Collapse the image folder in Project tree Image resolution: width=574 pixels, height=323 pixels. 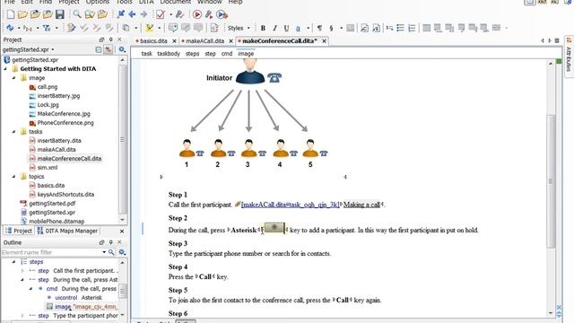click(x=14, y=78)
